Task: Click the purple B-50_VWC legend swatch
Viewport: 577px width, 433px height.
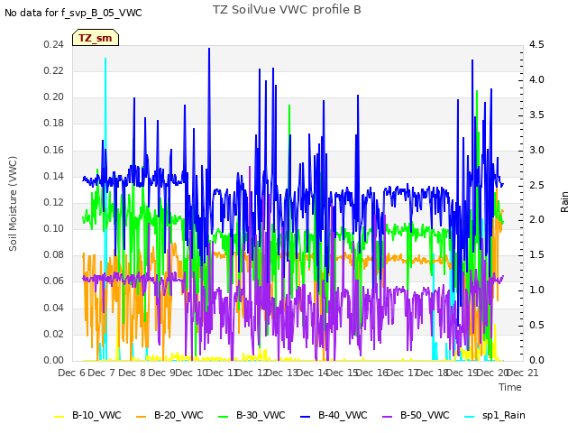Action: tap(388, 416)
